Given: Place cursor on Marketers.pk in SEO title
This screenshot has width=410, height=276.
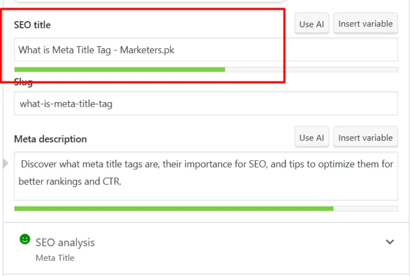Looking at the screenshot, I should coord(147,50).
